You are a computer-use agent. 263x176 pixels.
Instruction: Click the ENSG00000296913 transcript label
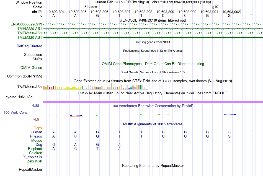[x=26, y=24]
